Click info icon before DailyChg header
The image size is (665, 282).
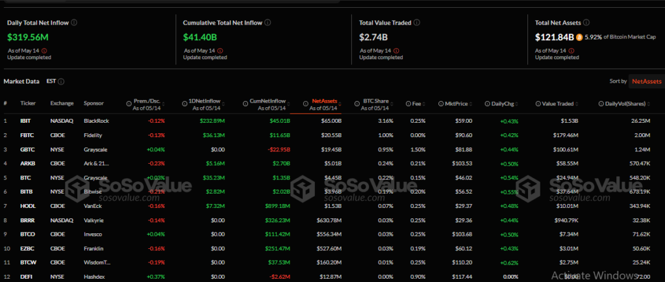487,104
